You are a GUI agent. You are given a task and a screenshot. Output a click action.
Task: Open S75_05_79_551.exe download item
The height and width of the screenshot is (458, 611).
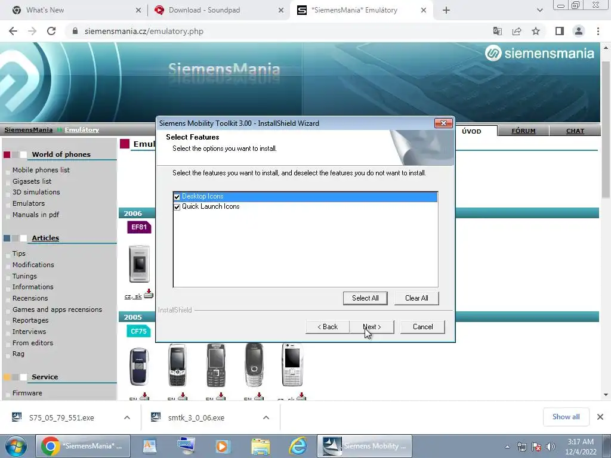61,417
